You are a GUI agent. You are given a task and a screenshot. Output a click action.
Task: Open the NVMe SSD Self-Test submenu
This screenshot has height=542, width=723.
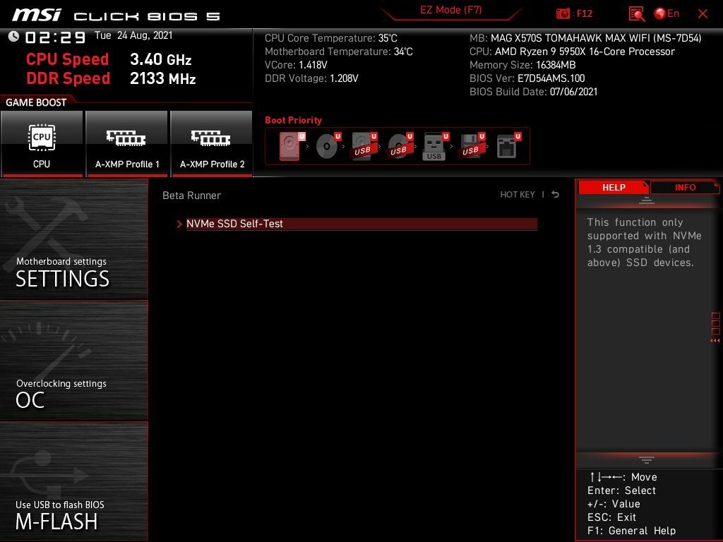click(x=361, y=224)
